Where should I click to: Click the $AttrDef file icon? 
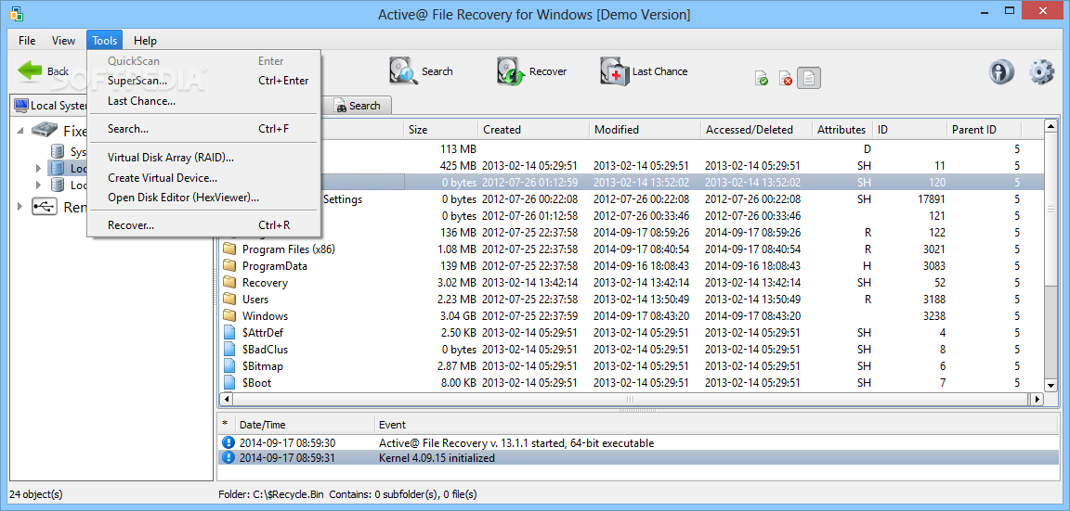pos(229,333)
